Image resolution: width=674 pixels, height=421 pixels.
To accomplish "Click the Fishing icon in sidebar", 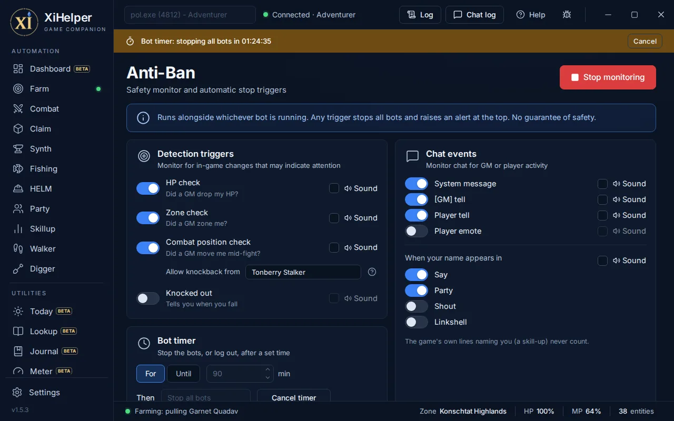I will [x=18, y=169].
